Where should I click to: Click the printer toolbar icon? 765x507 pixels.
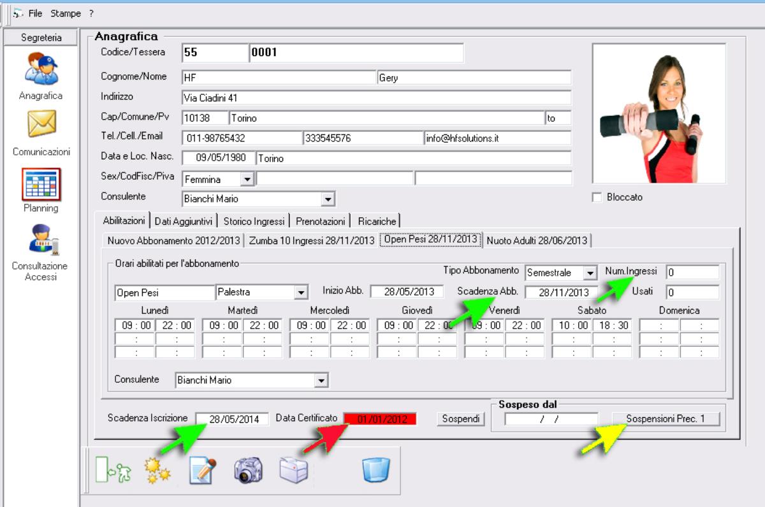294,470
